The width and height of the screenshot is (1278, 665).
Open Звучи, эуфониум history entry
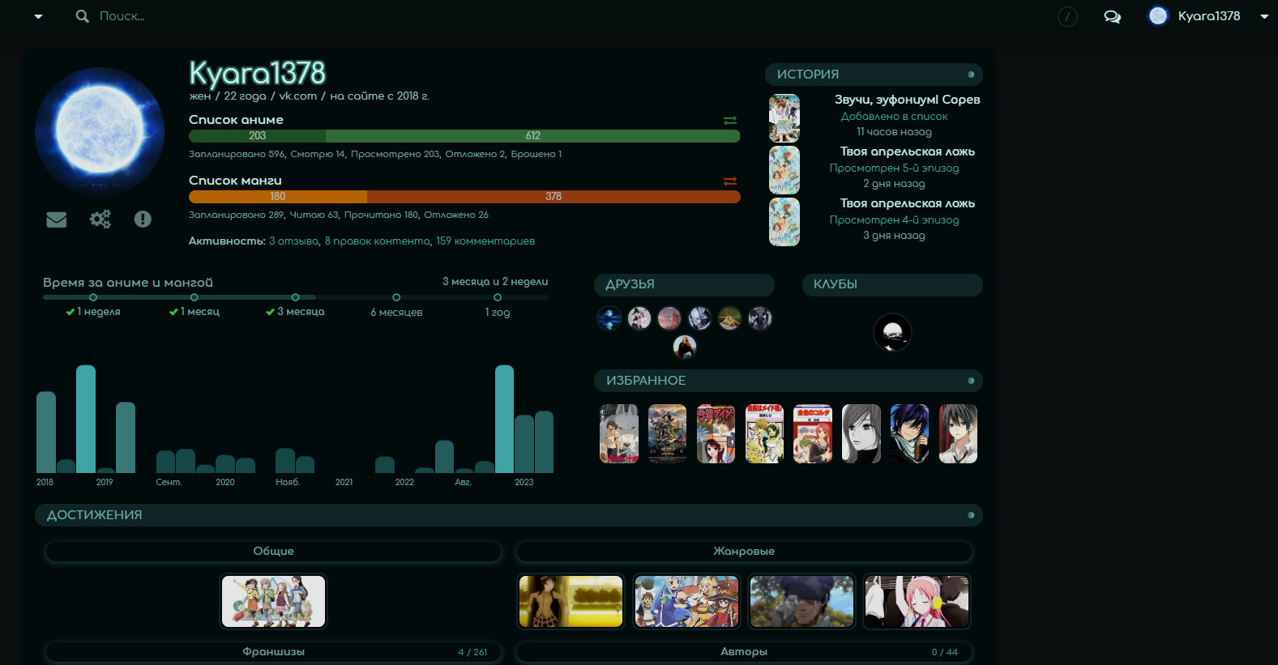pos(907,100)
